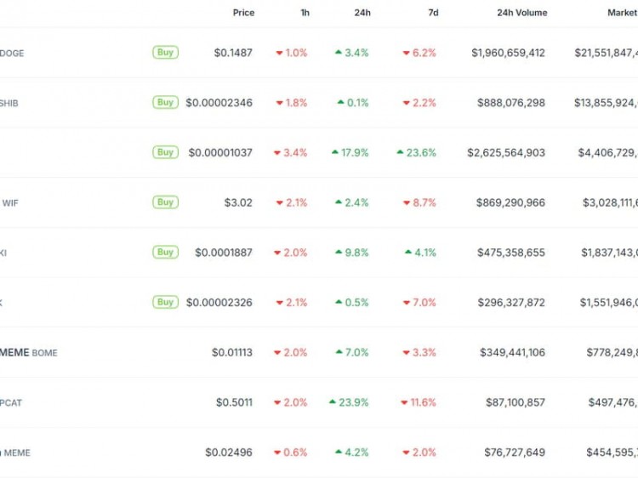Viewport: 638px width, 478px height.
Task: Open the DOGE coin link
Action: [x=12, y=53]
